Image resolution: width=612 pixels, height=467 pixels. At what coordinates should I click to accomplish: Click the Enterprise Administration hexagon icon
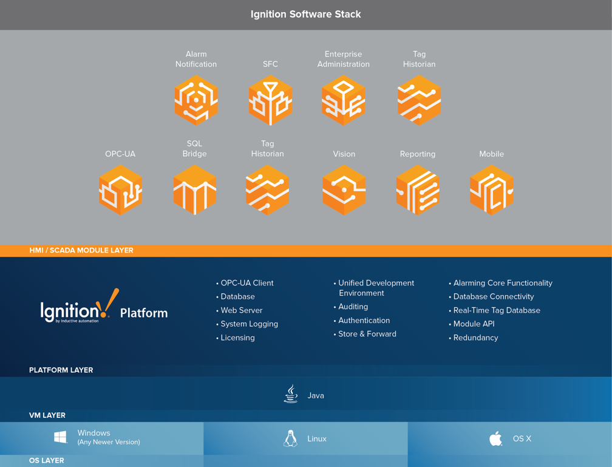(344, 100)
